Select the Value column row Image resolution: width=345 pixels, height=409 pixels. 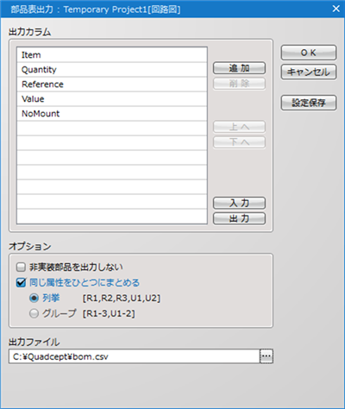coord(112,99)
